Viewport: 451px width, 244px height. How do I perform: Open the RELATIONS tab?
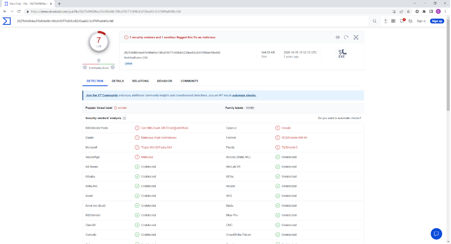140,81
